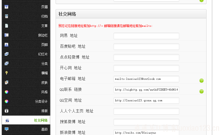Focus the 网易 地址 input field
Screen dimensions: 222x135
[146, 36]
